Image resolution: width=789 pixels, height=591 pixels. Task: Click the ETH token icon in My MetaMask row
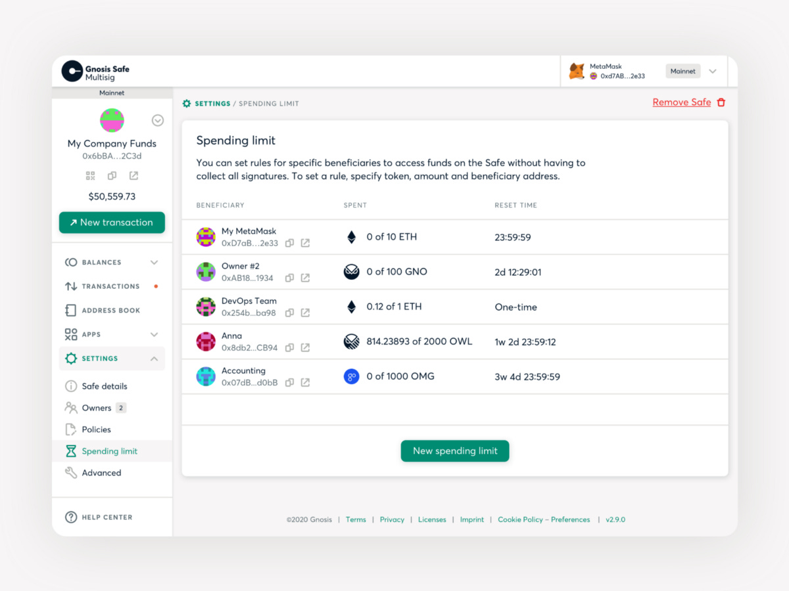click(352, 237)
